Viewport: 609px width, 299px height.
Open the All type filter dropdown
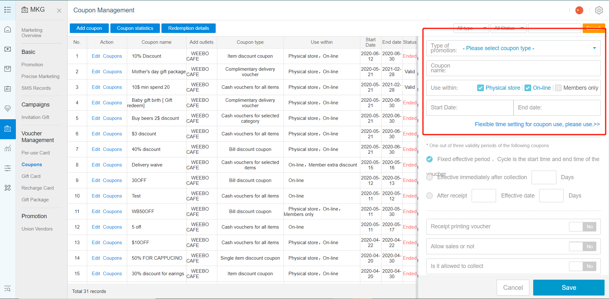[x=471, y=28]
